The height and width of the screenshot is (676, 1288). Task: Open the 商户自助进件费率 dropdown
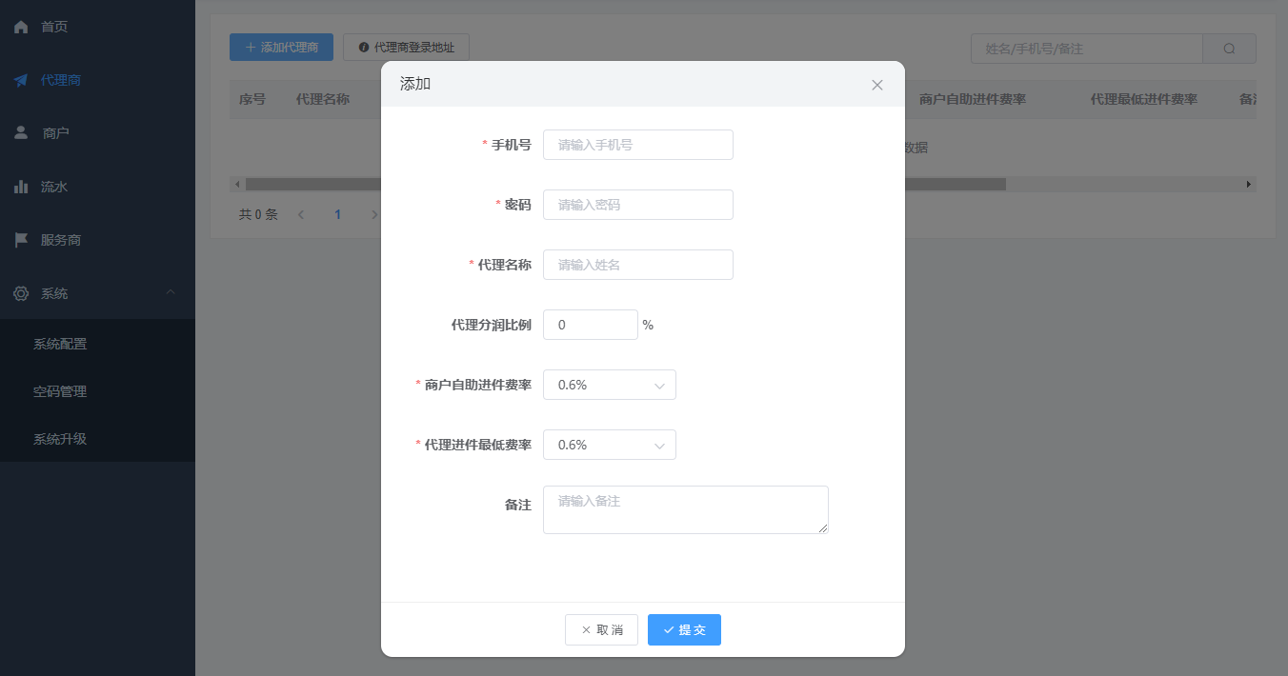click(610, 385)
